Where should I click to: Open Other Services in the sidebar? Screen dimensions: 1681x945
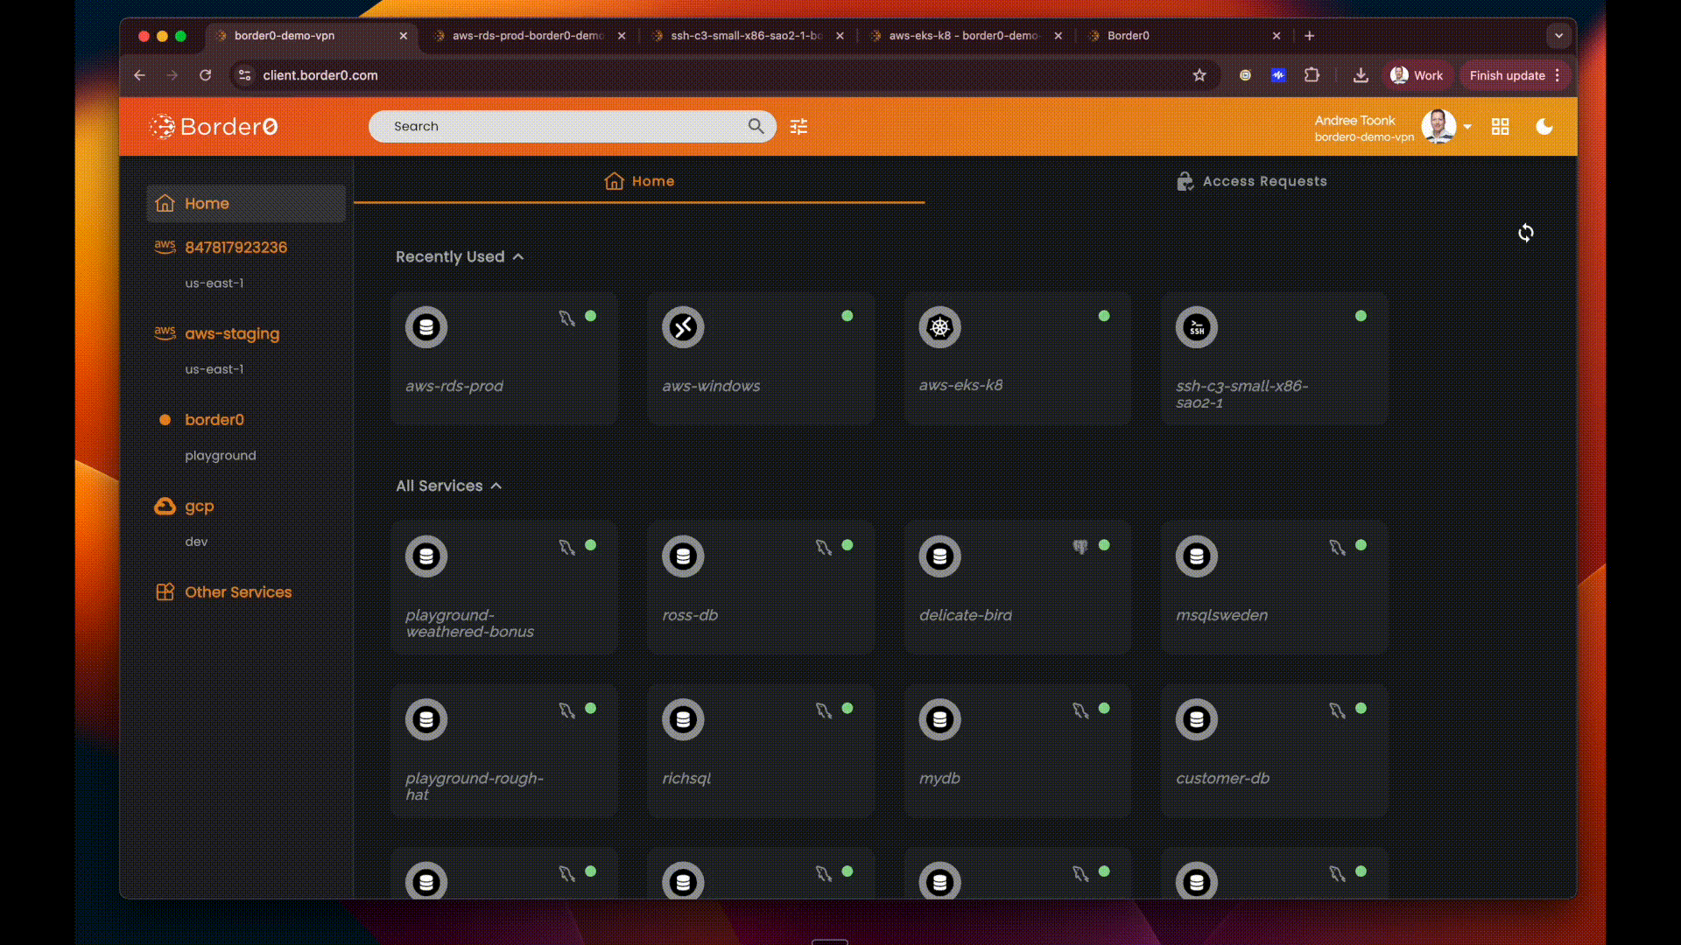tap(237, 592)
